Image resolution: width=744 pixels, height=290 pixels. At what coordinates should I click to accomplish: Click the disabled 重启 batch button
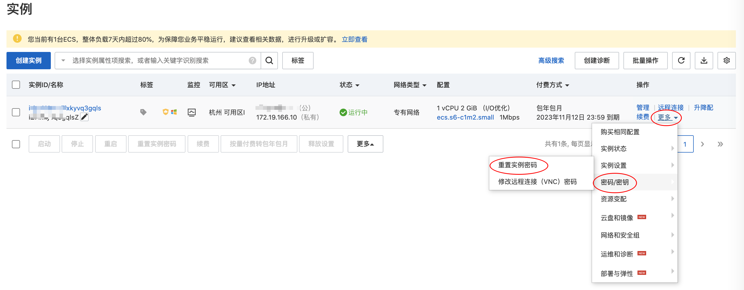tap(111, 144)
